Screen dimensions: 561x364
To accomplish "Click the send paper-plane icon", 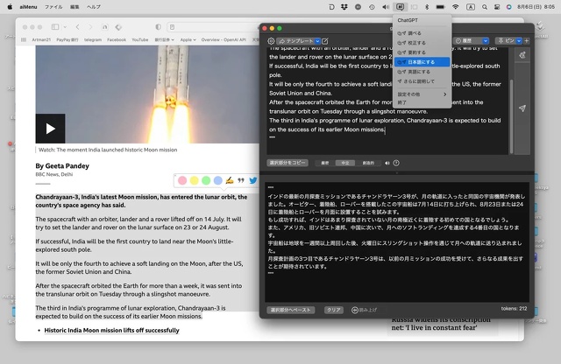I will (522, 108).
